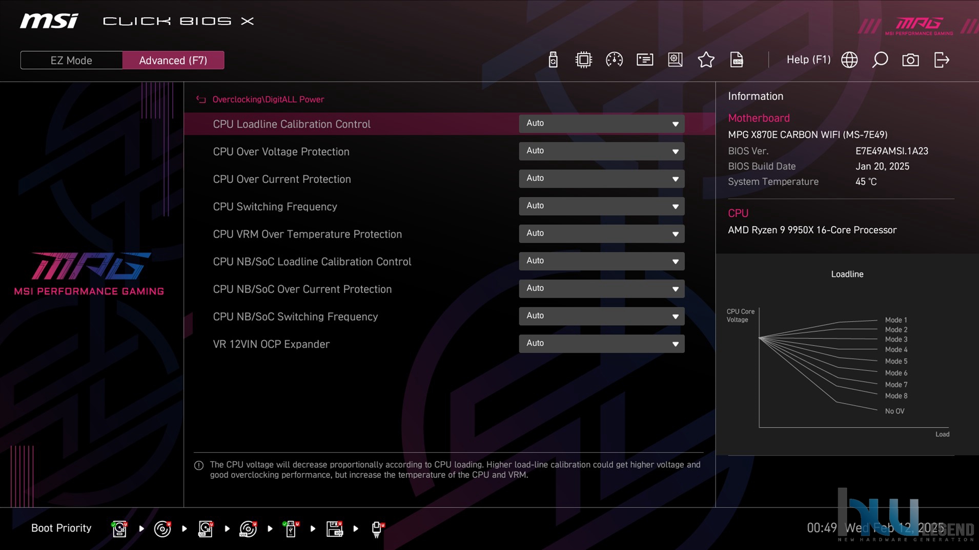Select CPU Over Voltage Protection label
Viewport: 979px width, 550px height.
pos(281,152)
